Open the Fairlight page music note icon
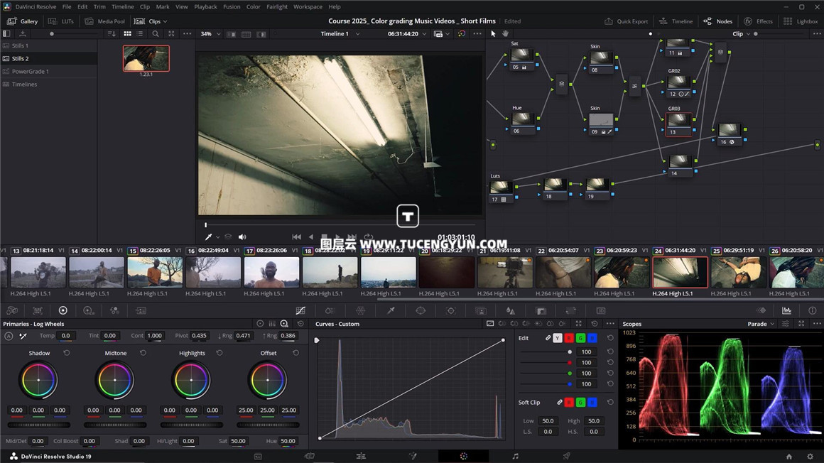The width and height of the screenshot is (824, 463). 515,457
